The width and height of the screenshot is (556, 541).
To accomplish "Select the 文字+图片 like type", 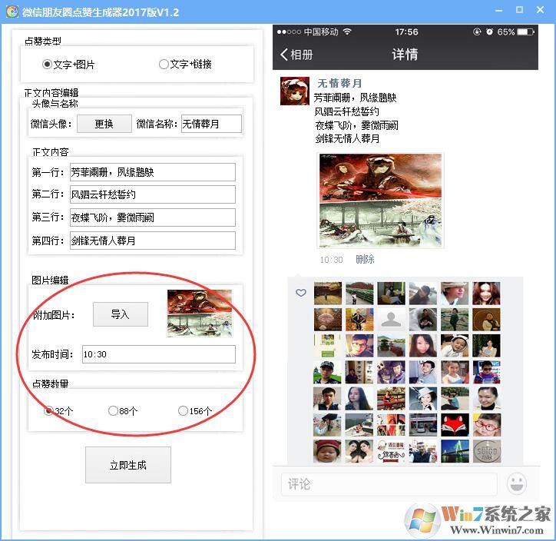I will point(68,65).
